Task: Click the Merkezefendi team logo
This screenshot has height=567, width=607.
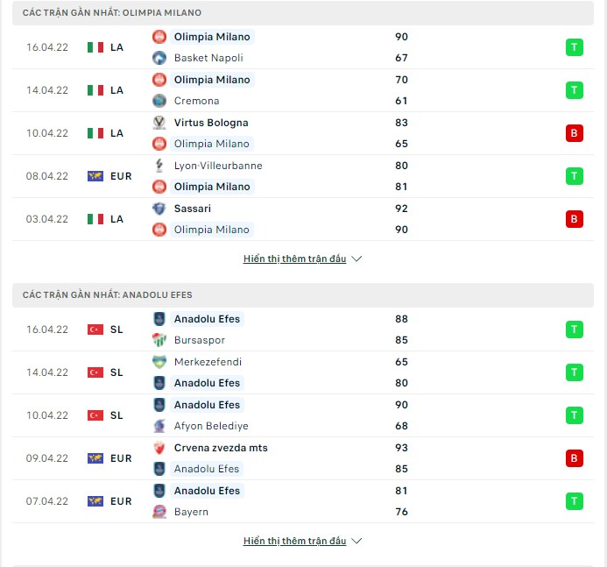Action: coord(159,362)
